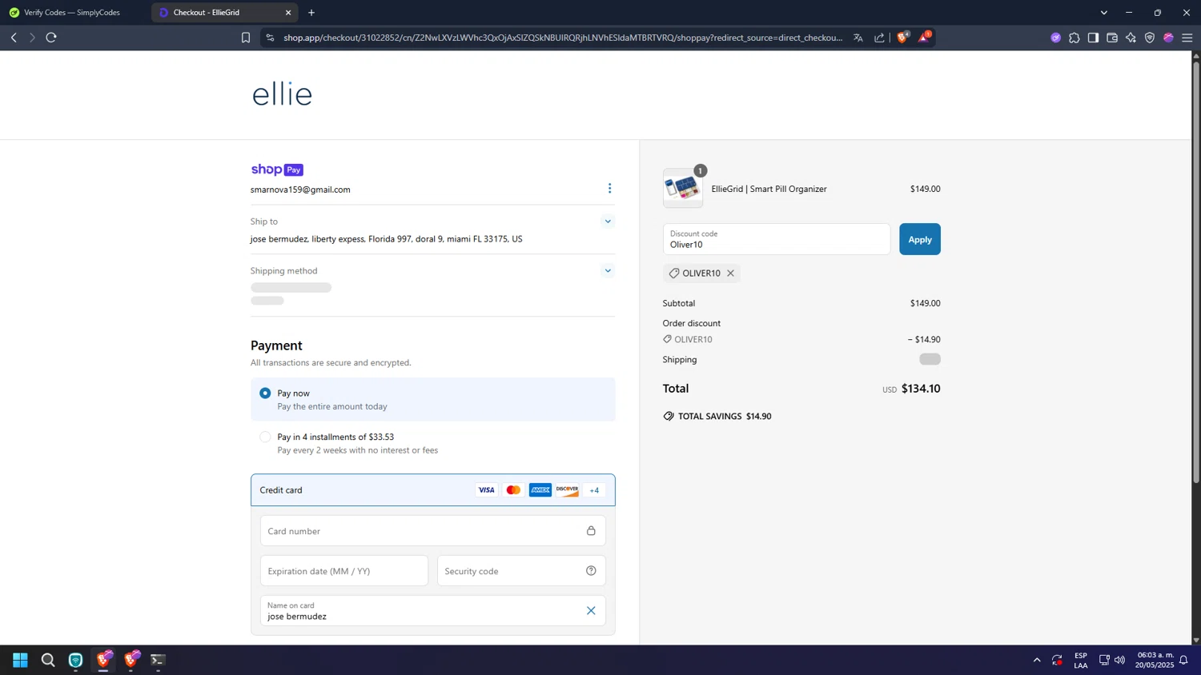The image size is (1201, 675).
Task: Open Leo AI sparkle icon
Action: pyautogui.click(x=1131, y=38)
